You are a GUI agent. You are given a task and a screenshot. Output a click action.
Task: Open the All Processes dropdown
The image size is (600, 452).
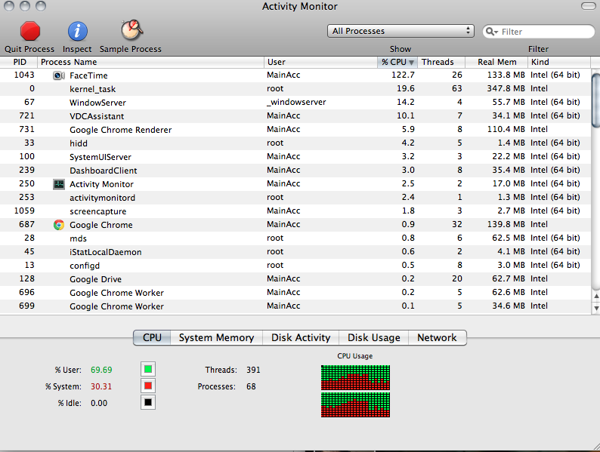point(401,31)
